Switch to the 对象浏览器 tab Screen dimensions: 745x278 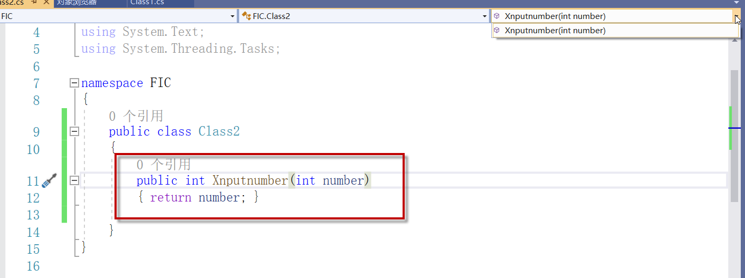pyautogui.click(x=77, y=3)
